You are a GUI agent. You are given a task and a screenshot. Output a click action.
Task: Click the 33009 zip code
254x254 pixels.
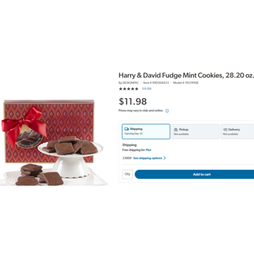point(127,158)
